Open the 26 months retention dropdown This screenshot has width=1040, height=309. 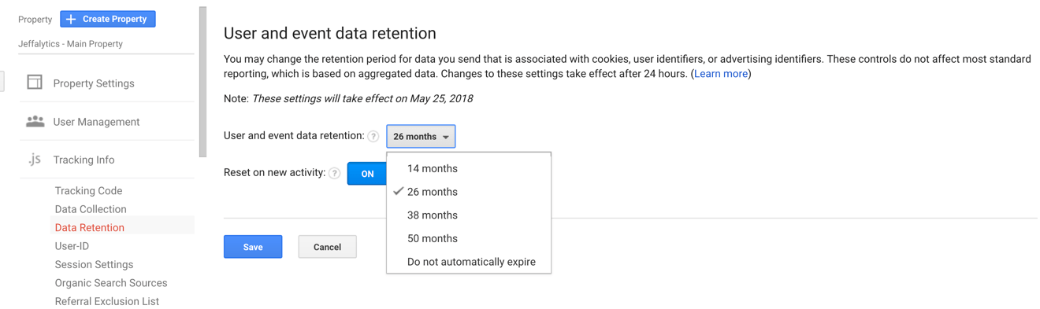coord(421,136)
